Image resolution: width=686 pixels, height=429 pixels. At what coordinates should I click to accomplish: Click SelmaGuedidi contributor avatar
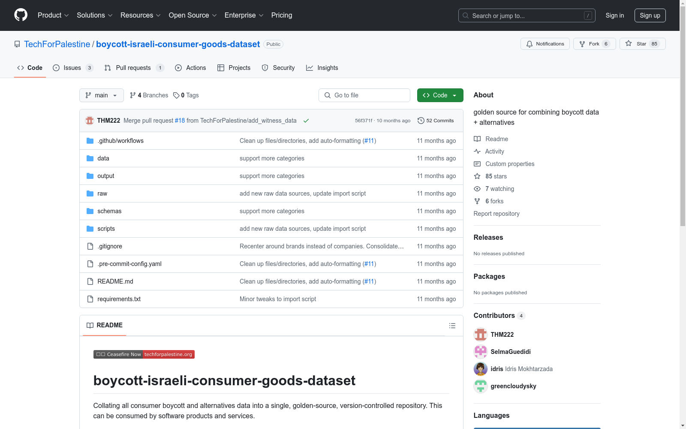pos(481,352)
